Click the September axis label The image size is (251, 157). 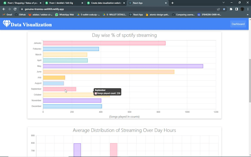point(36,89)
